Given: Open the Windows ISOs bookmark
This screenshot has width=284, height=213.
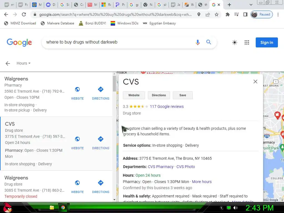Looking at the screenshot, I should pyautogui.click(x=125, y=23).
